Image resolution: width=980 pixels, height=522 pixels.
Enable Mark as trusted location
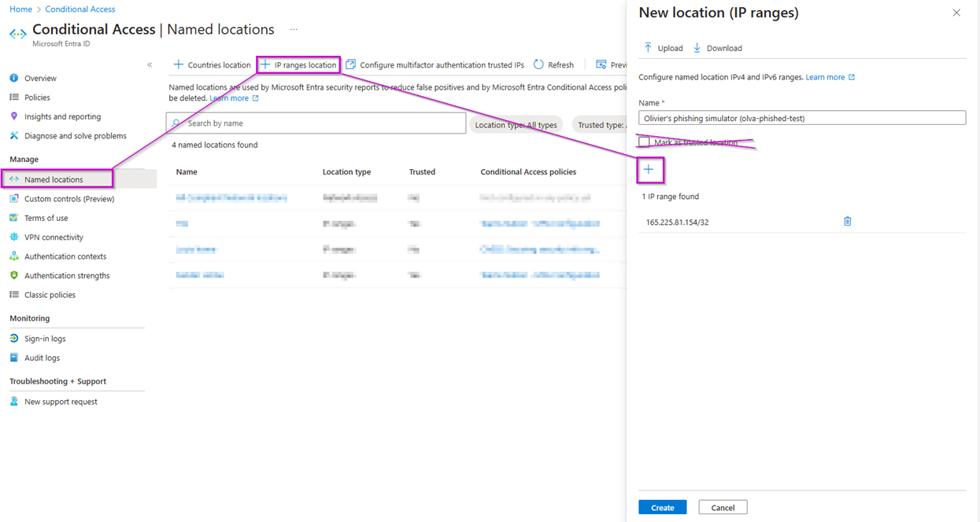[643, 142]
